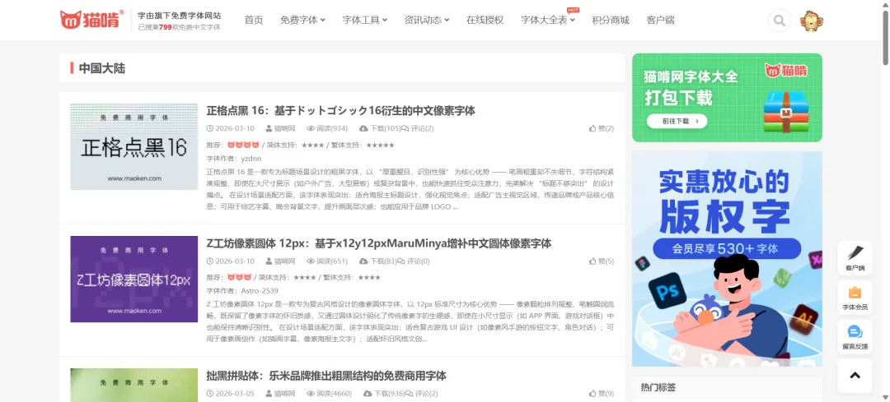Open the 留言反馈 chat icon
Screen dimensions: 890x402
855,337
